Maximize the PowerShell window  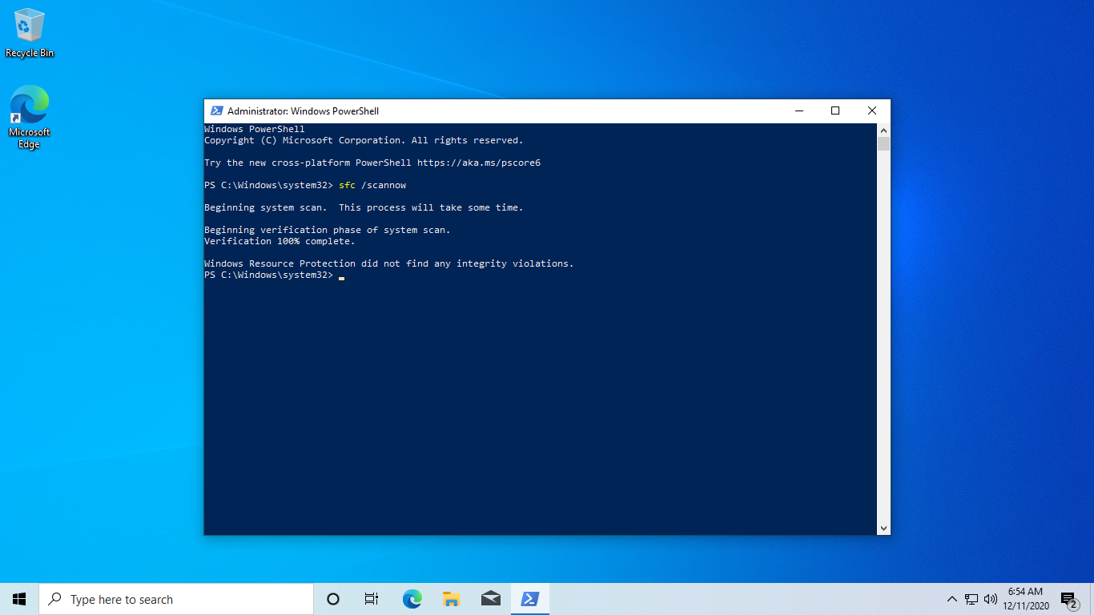(x=835, y=111)
